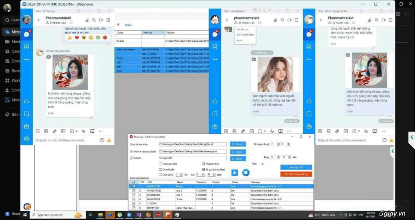
Task: Click the 'Chọn file link nhóm' path field
Action: [x=193, y=144]
